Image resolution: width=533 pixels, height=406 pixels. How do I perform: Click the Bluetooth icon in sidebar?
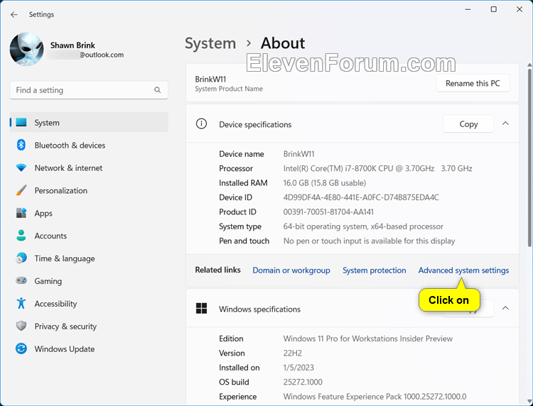click(21, 145)
